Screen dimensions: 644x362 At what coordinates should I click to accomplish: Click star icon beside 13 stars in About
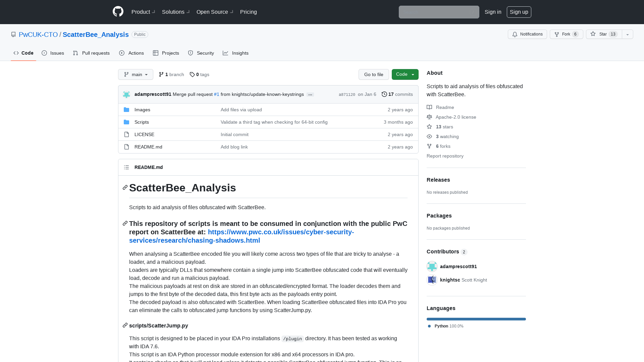[x=429, y=127]
